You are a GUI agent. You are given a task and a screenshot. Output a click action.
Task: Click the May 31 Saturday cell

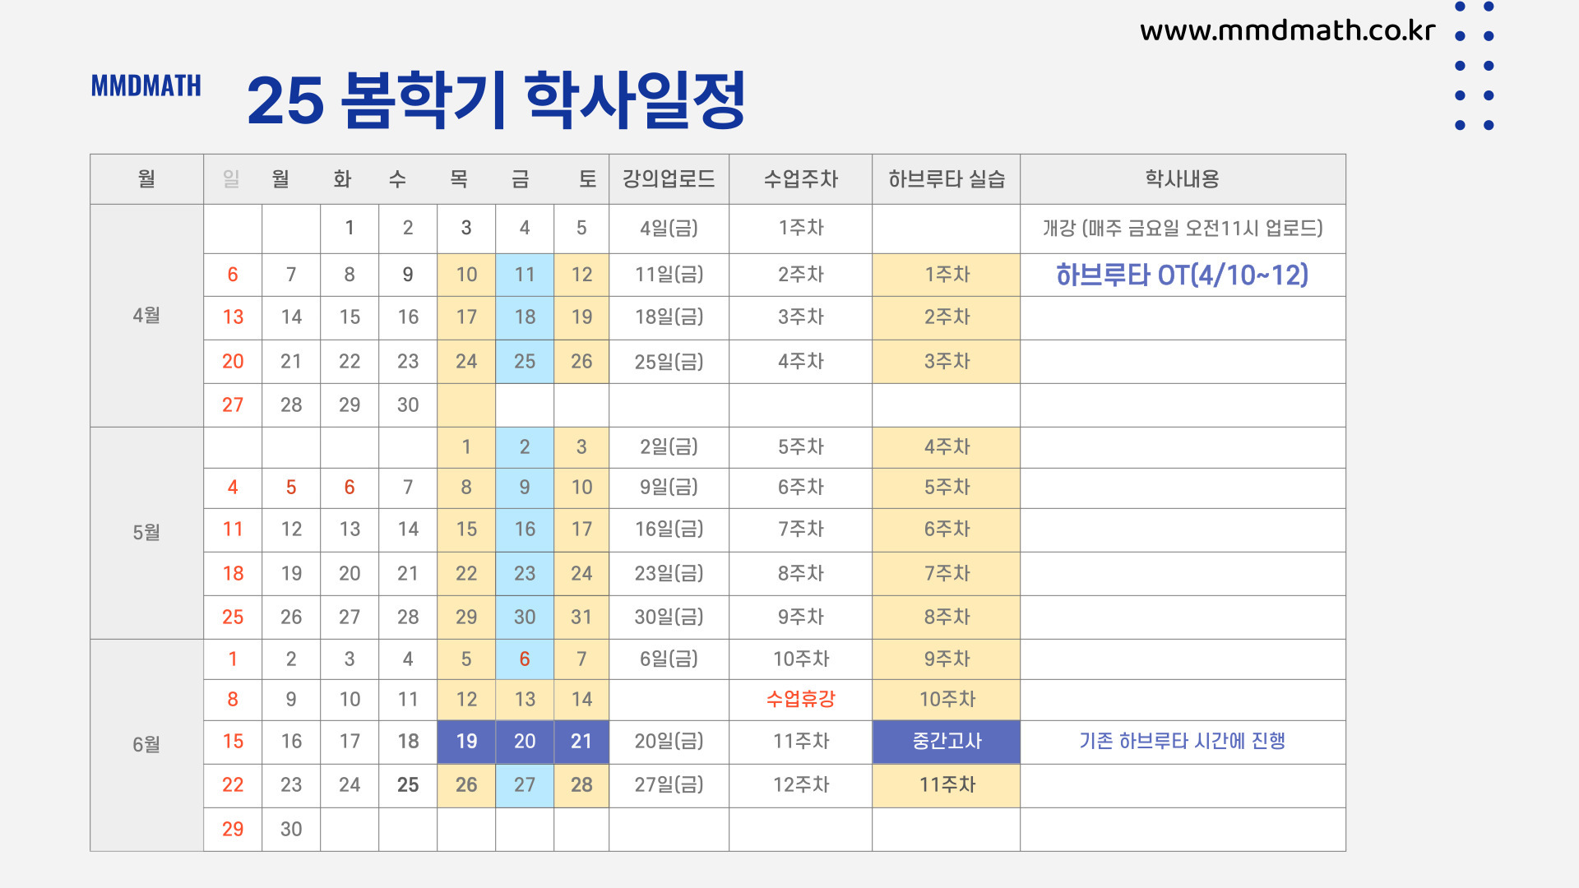click(x=581, y=617)
